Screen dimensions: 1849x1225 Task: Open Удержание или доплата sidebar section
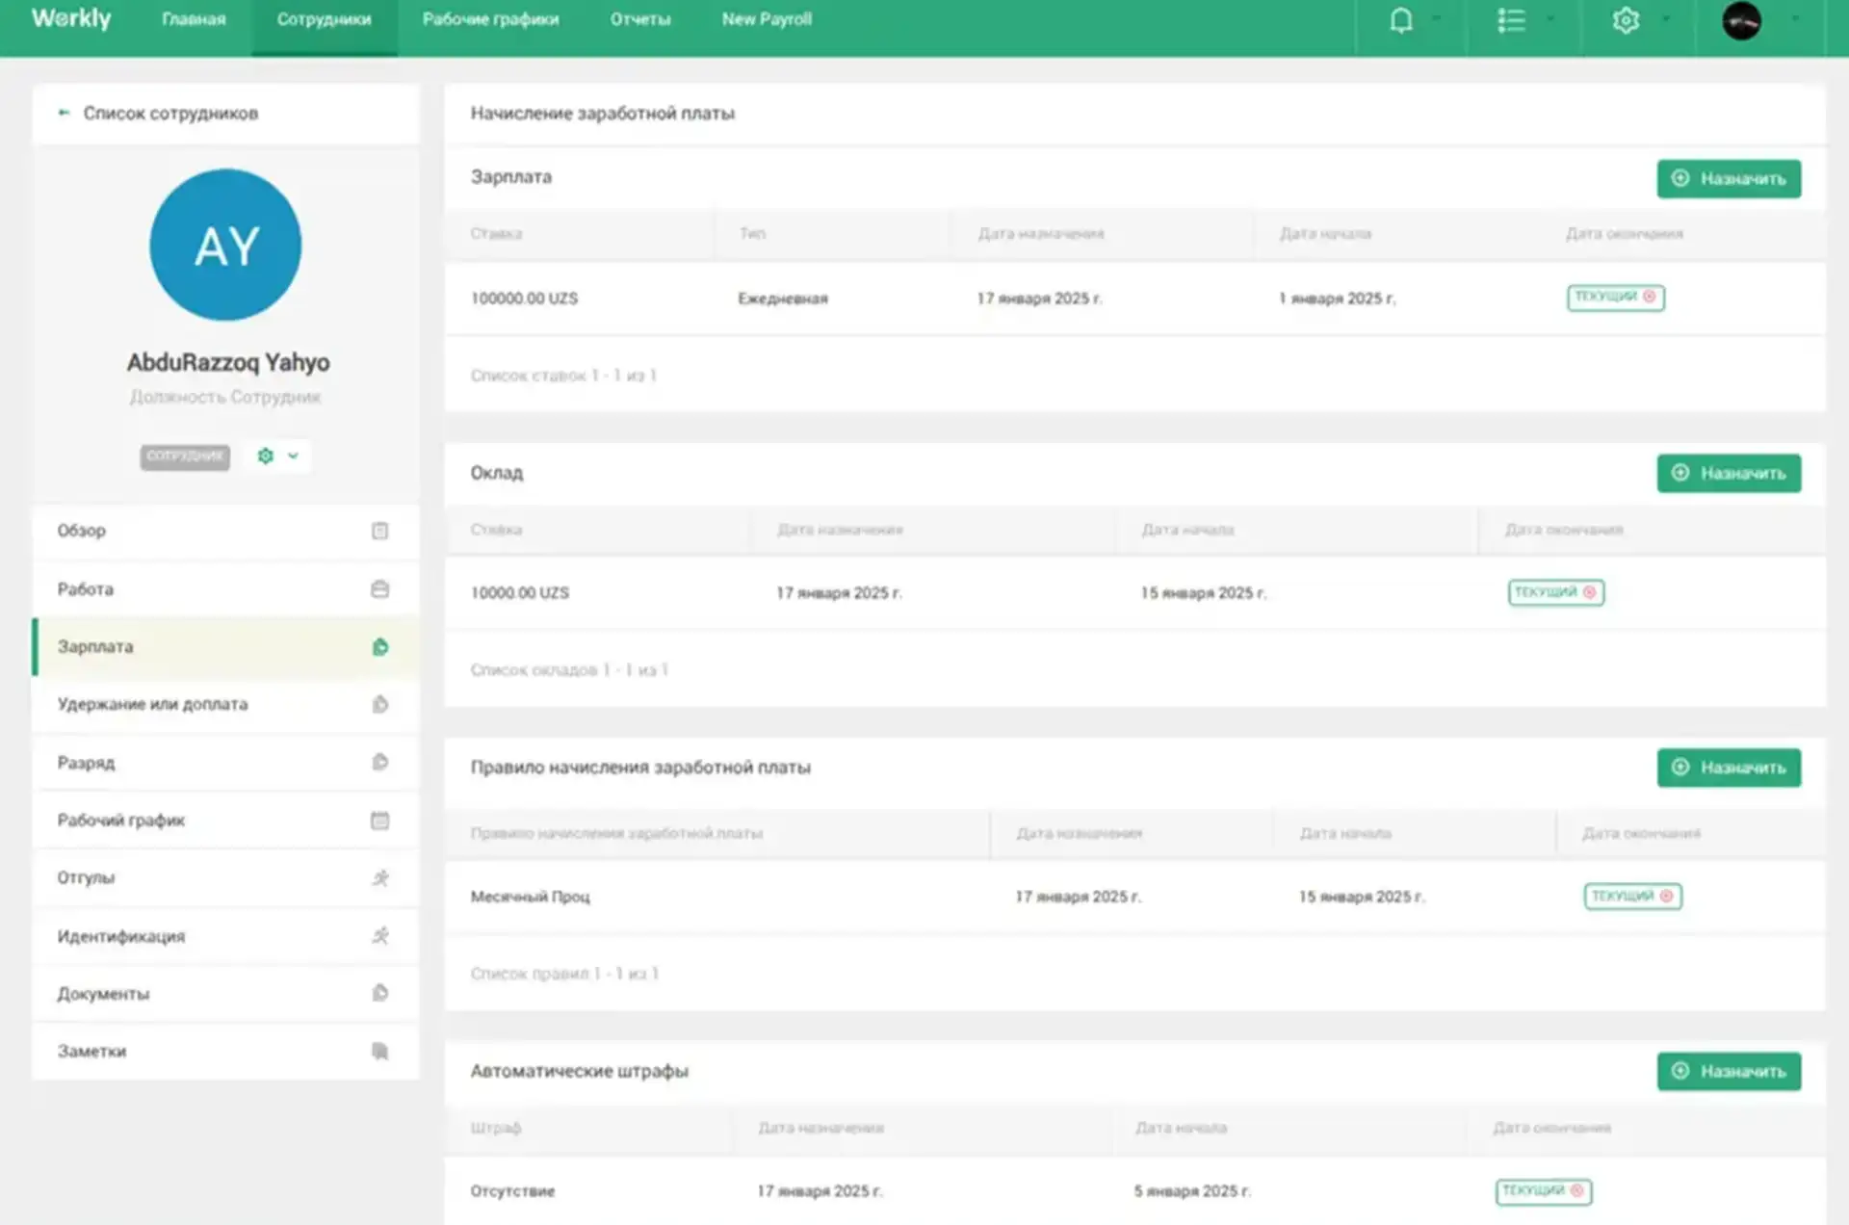click(152, 704)
